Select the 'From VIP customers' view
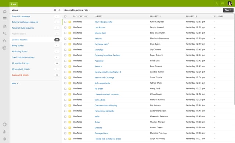This screenshot has width=235, height=143. click(21, 17)
